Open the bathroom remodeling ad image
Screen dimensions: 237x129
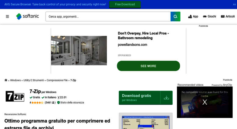(79, 51)
